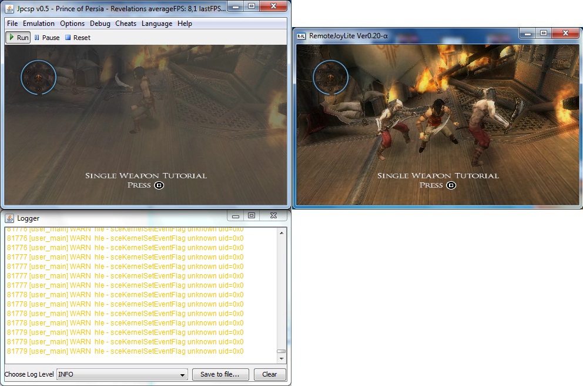
Task: Reset the emulation
Action: tap(78, 38)
